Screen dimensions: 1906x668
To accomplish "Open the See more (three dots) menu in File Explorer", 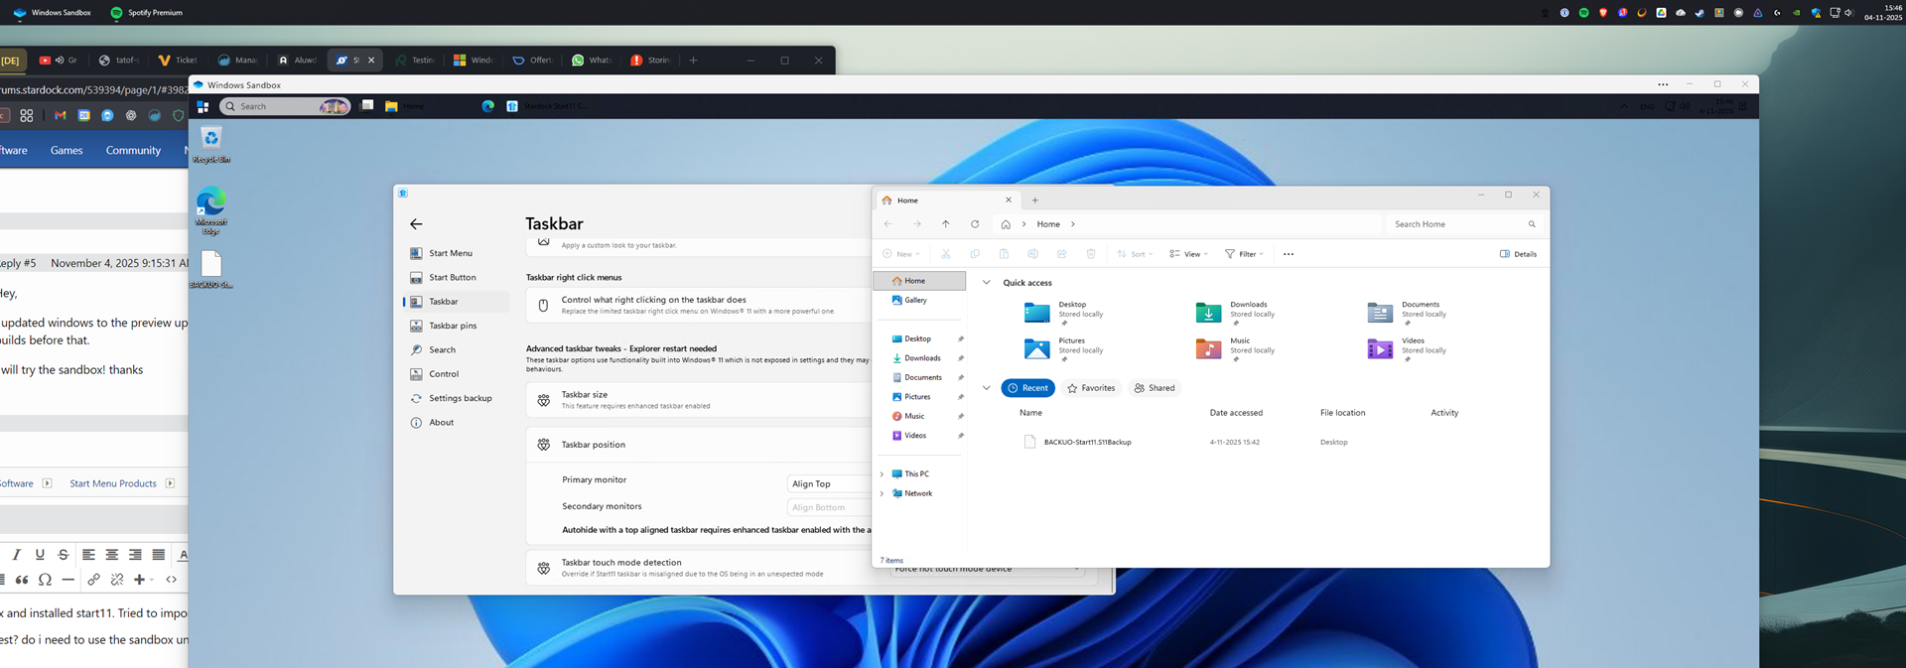I will tap(1288, 254).
